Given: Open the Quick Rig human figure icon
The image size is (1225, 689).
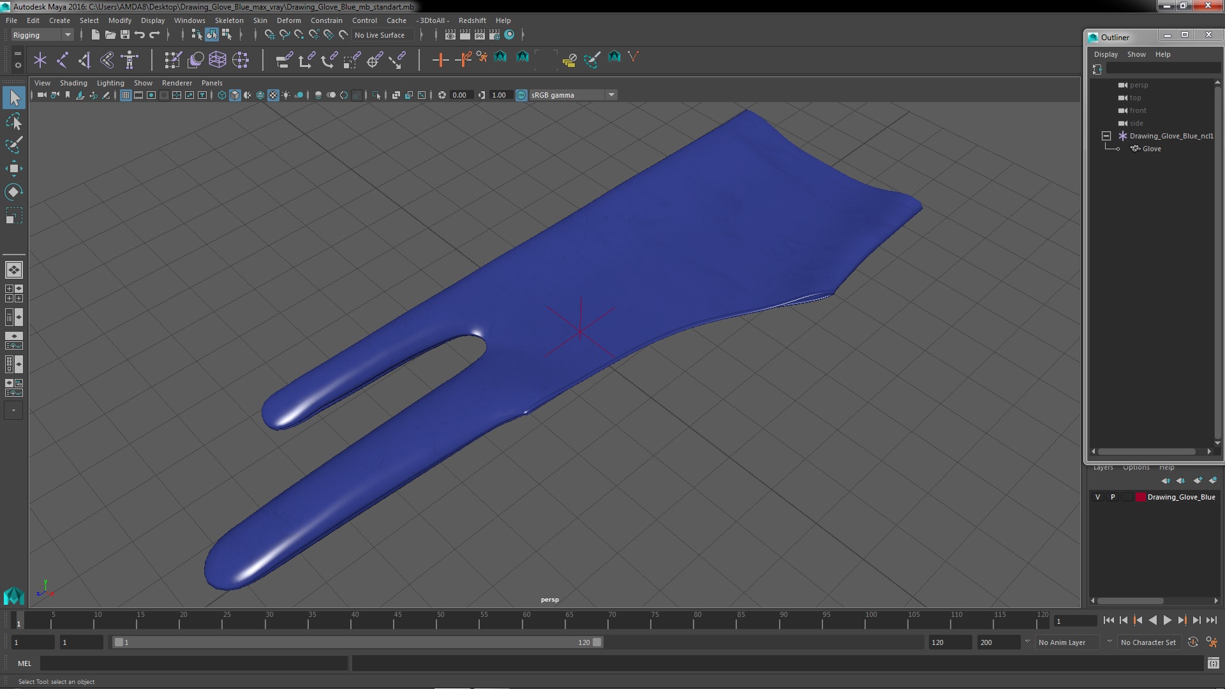Looking at the screenshot, I should click(130, 61).
